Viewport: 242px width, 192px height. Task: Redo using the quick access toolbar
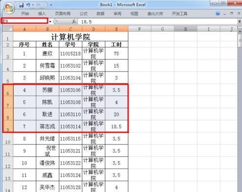(39, 5)
